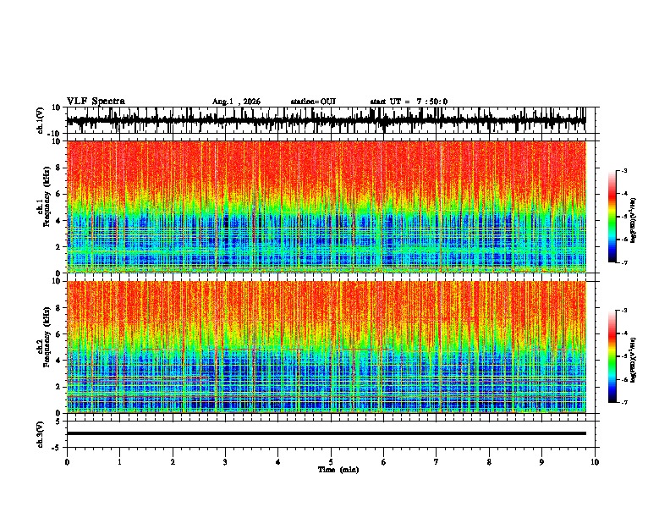Click the ch.1 spectrogram panel
The height and width of the screenshot is (518, 670).
(x=326, y=207)
